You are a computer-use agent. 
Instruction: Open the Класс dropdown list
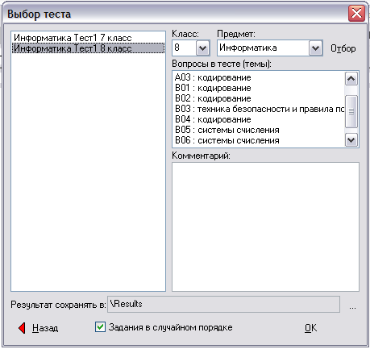pyautogui.click(x=202, y=48)
